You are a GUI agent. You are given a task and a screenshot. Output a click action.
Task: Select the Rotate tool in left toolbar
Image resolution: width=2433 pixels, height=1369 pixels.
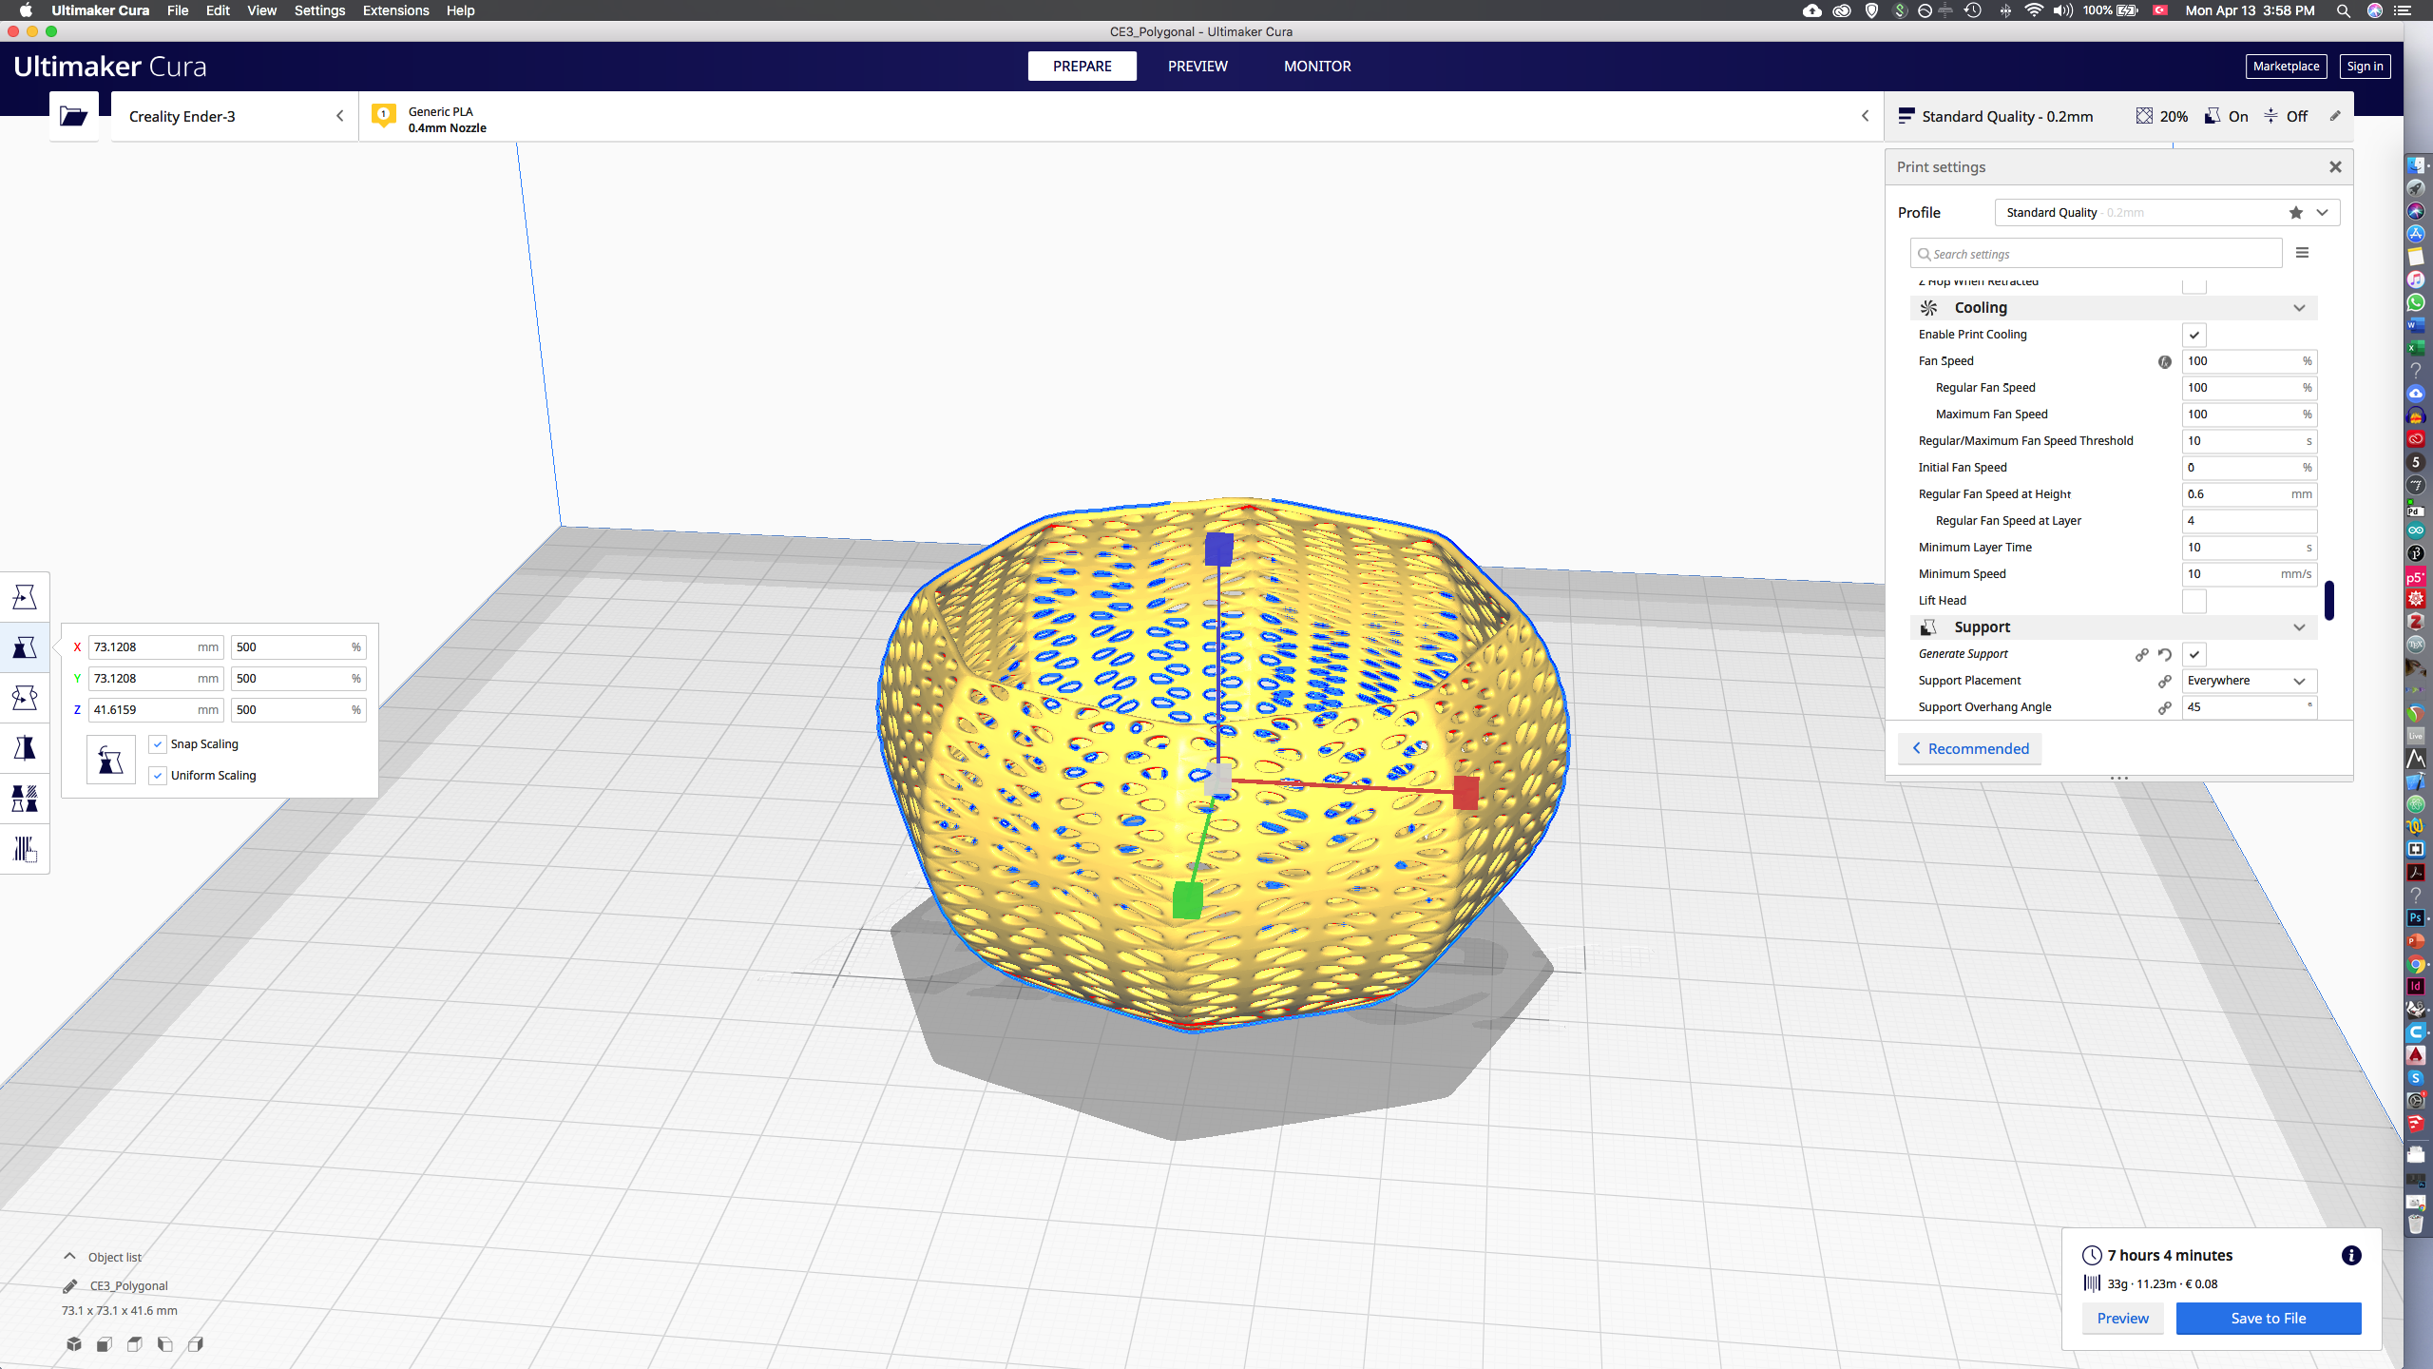click(25, 697)
